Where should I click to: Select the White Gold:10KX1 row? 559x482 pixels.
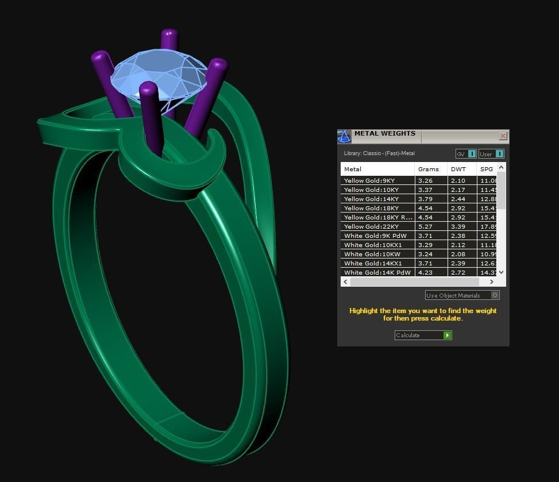(x=419, y=245)
